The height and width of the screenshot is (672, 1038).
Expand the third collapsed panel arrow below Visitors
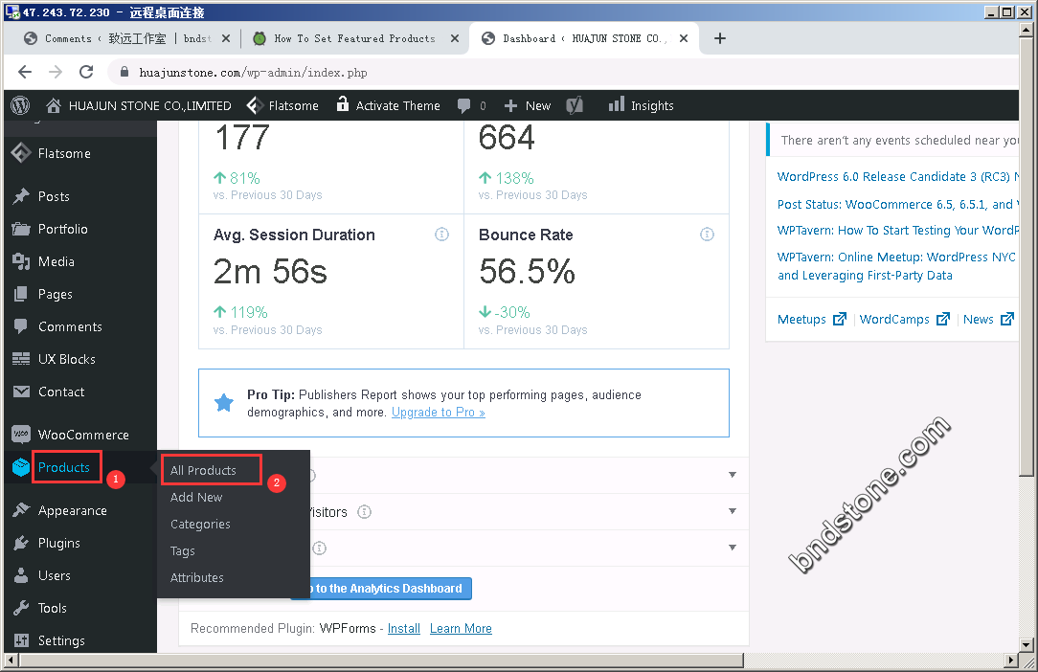pyautogui.click(x=733, y=548)
